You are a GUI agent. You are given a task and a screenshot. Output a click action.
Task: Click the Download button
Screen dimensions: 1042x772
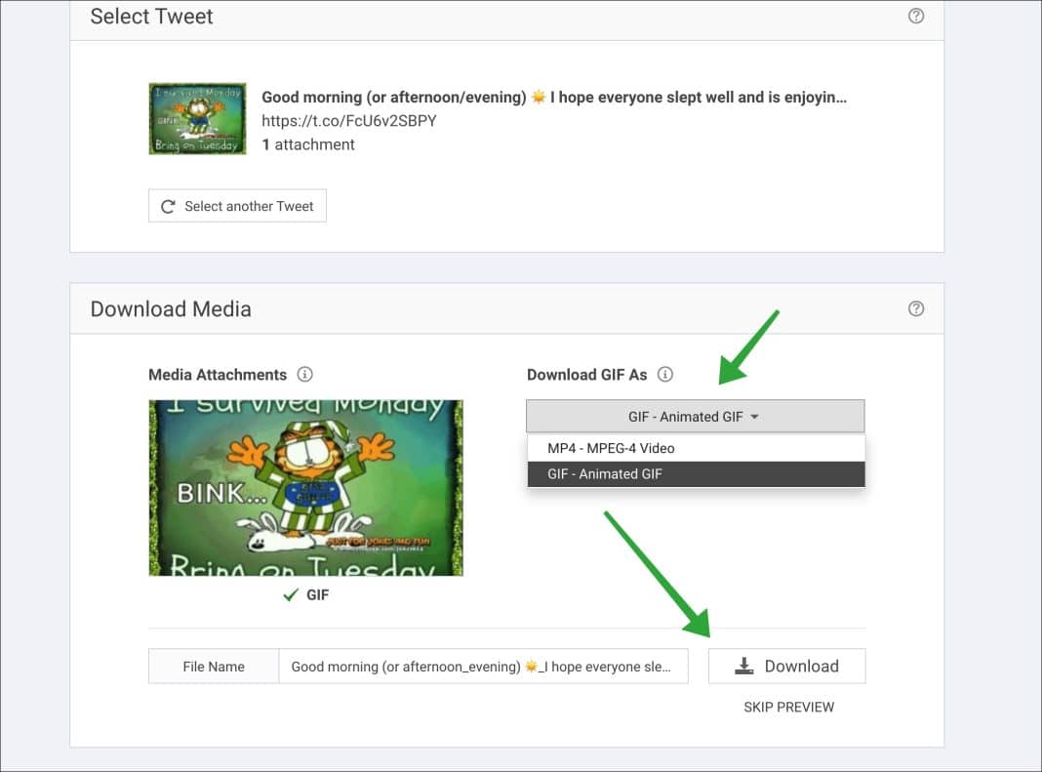[x=786, y=667]
